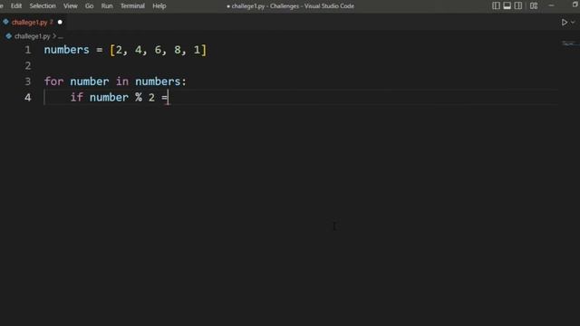Toggle the secondary side bar layout icon

(x=518, y=5)
